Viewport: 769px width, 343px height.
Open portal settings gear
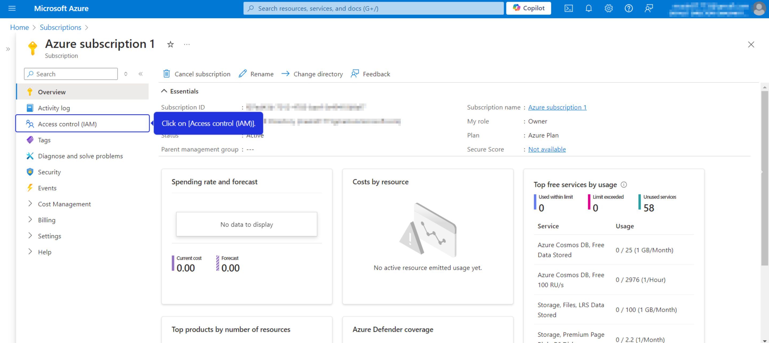[609, 8]
